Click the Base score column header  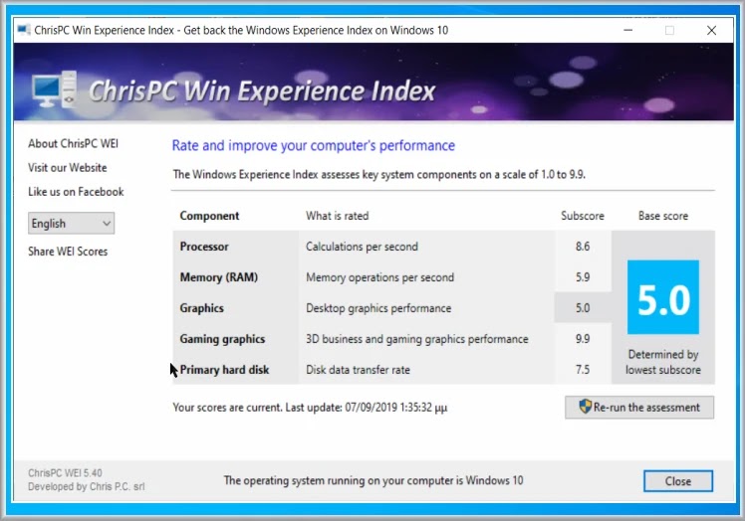663,216
